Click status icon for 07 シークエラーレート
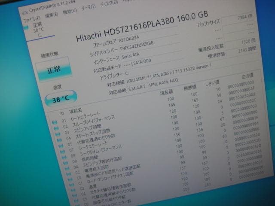Screen dimensions: 275x206 [x=62, y=151]
